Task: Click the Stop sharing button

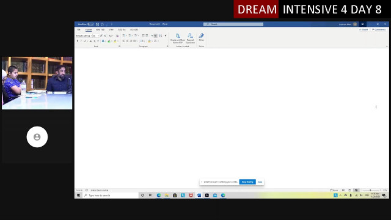Action: (x=247, y=182)
